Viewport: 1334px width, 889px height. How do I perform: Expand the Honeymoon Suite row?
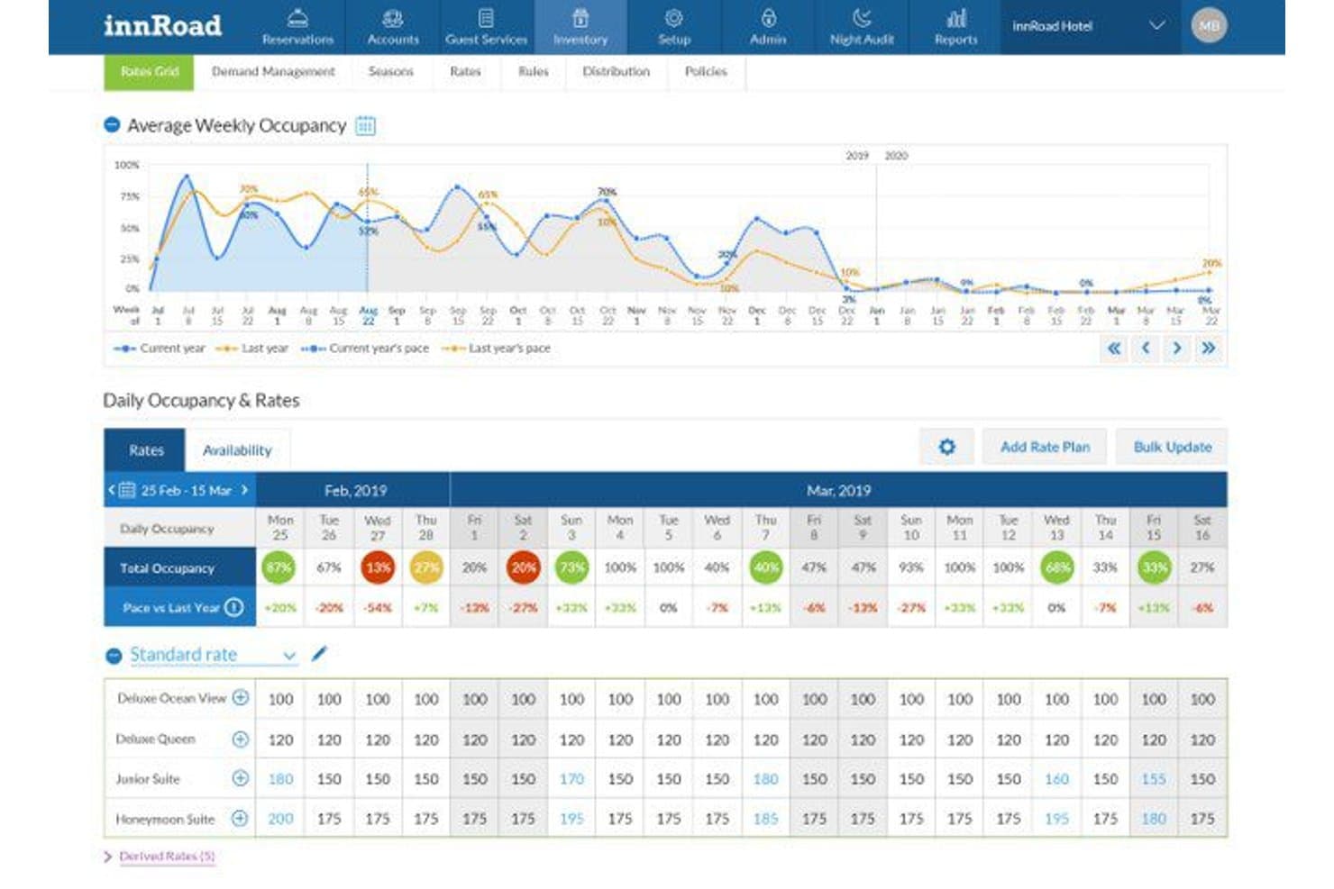241,819
